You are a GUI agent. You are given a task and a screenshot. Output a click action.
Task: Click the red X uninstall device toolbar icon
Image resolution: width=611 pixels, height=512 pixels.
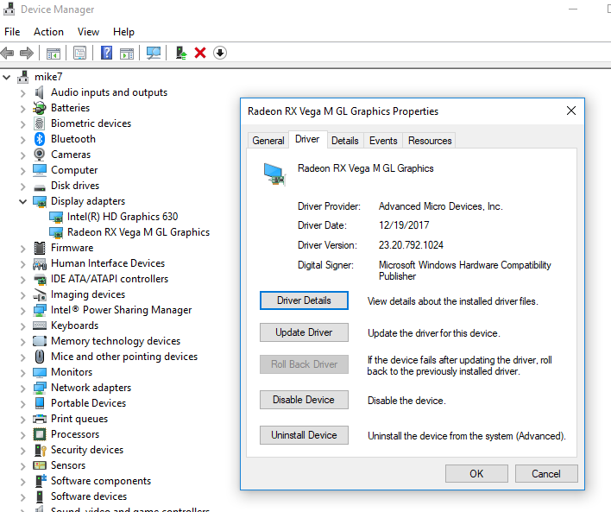tap(200, 54)
